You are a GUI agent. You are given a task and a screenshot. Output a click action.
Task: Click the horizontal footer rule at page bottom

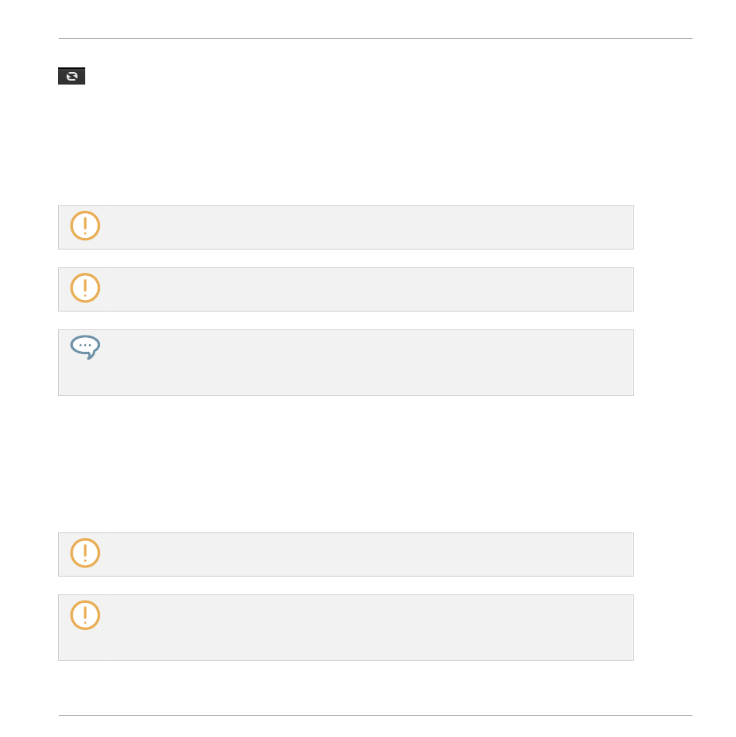click(376, 716)
